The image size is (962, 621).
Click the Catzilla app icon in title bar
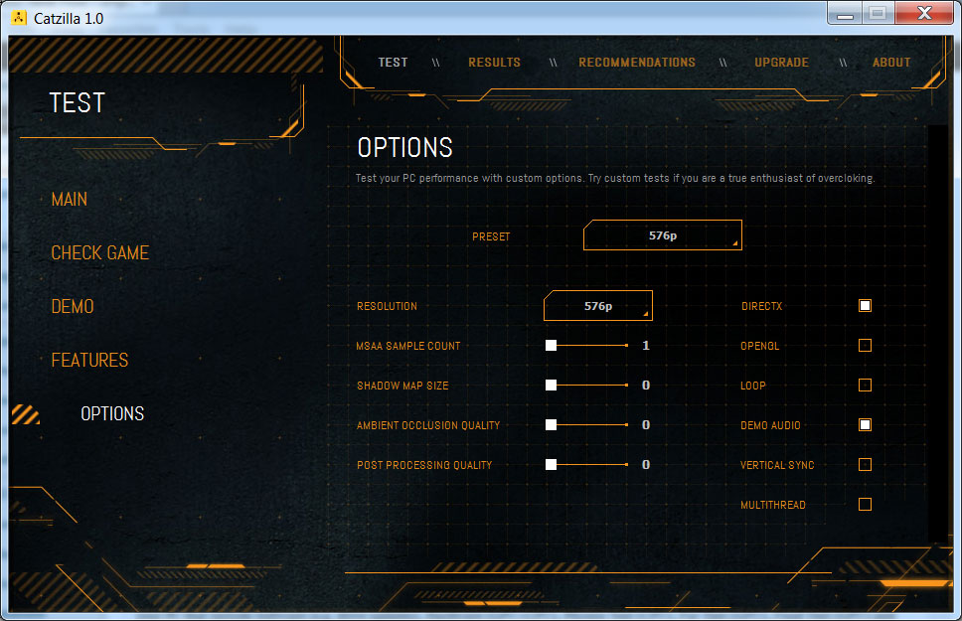(19, 18)
